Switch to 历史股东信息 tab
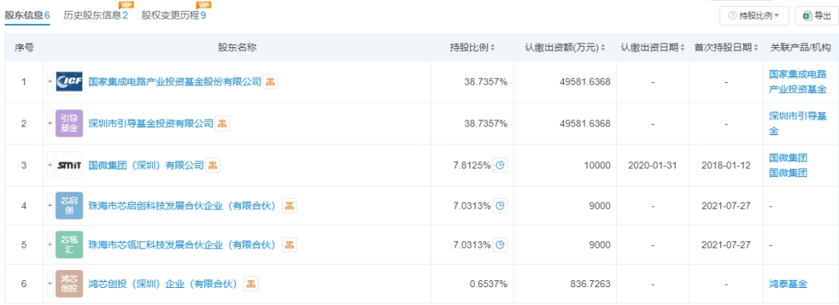The width and height of the screenshot is (839, 305). click(96, 16)
